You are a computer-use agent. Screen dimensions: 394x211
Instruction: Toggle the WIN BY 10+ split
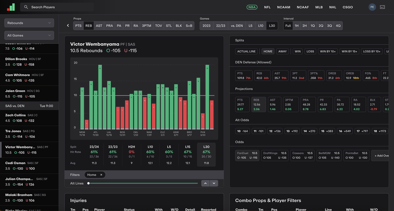coord(328,51)
